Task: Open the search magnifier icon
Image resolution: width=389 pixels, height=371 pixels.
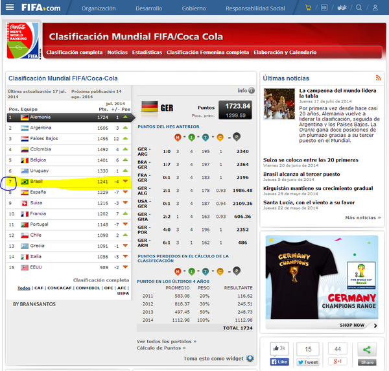Action: 359,8
